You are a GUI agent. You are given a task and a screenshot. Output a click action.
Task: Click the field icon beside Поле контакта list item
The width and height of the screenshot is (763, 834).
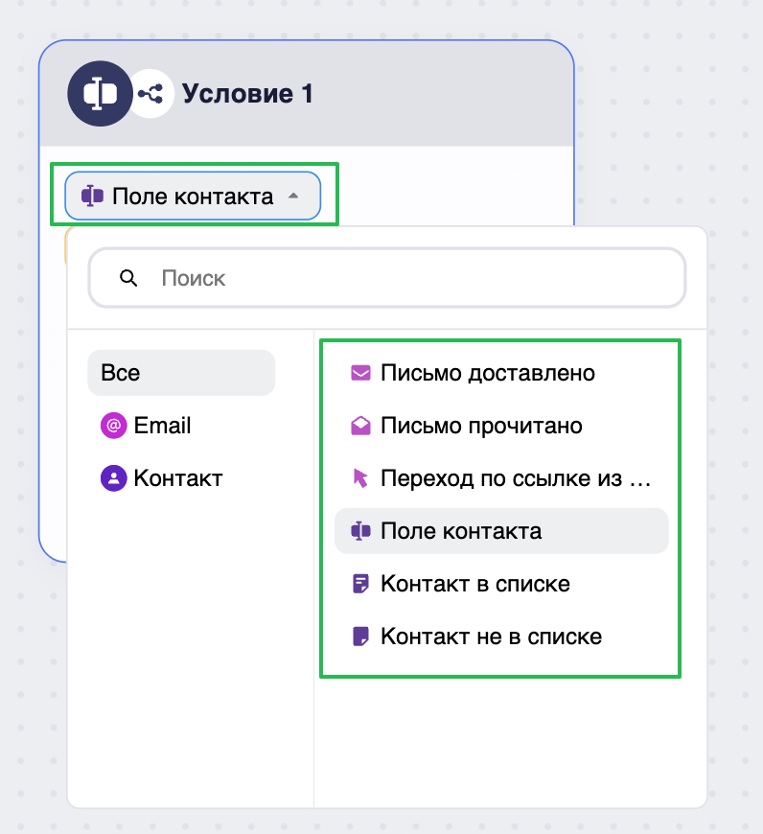360,531
